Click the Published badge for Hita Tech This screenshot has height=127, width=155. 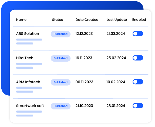(x=60, y=58)
